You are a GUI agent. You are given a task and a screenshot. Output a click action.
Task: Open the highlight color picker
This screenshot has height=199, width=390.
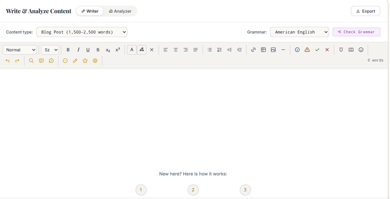(x=142, y=50)
